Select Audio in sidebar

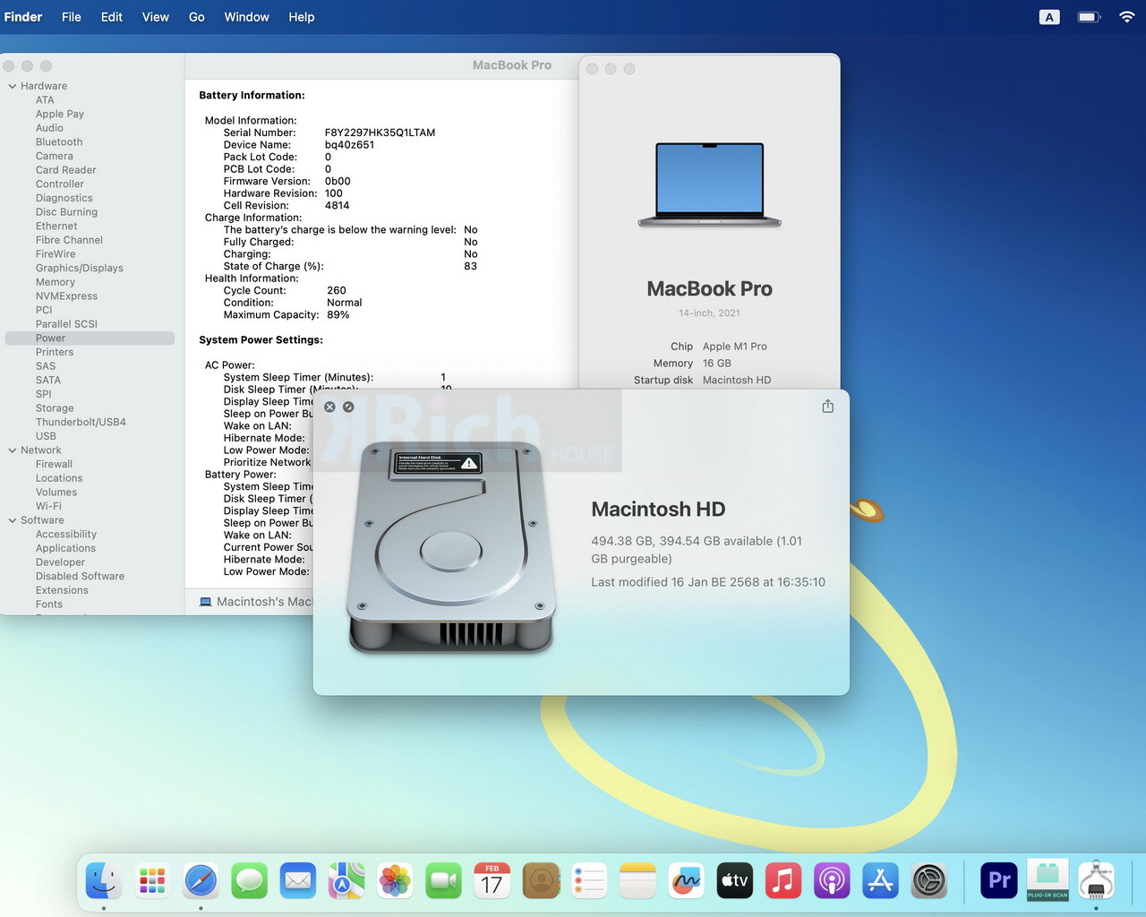coord(49,128)
